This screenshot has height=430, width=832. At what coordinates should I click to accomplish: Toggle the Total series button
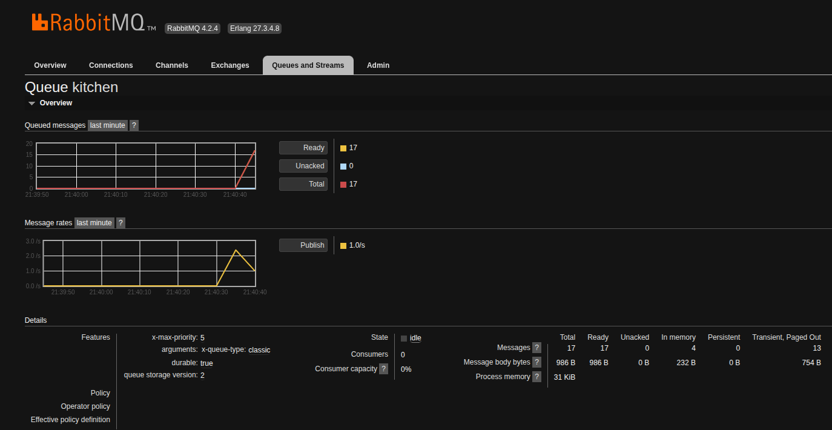point(303,184)
